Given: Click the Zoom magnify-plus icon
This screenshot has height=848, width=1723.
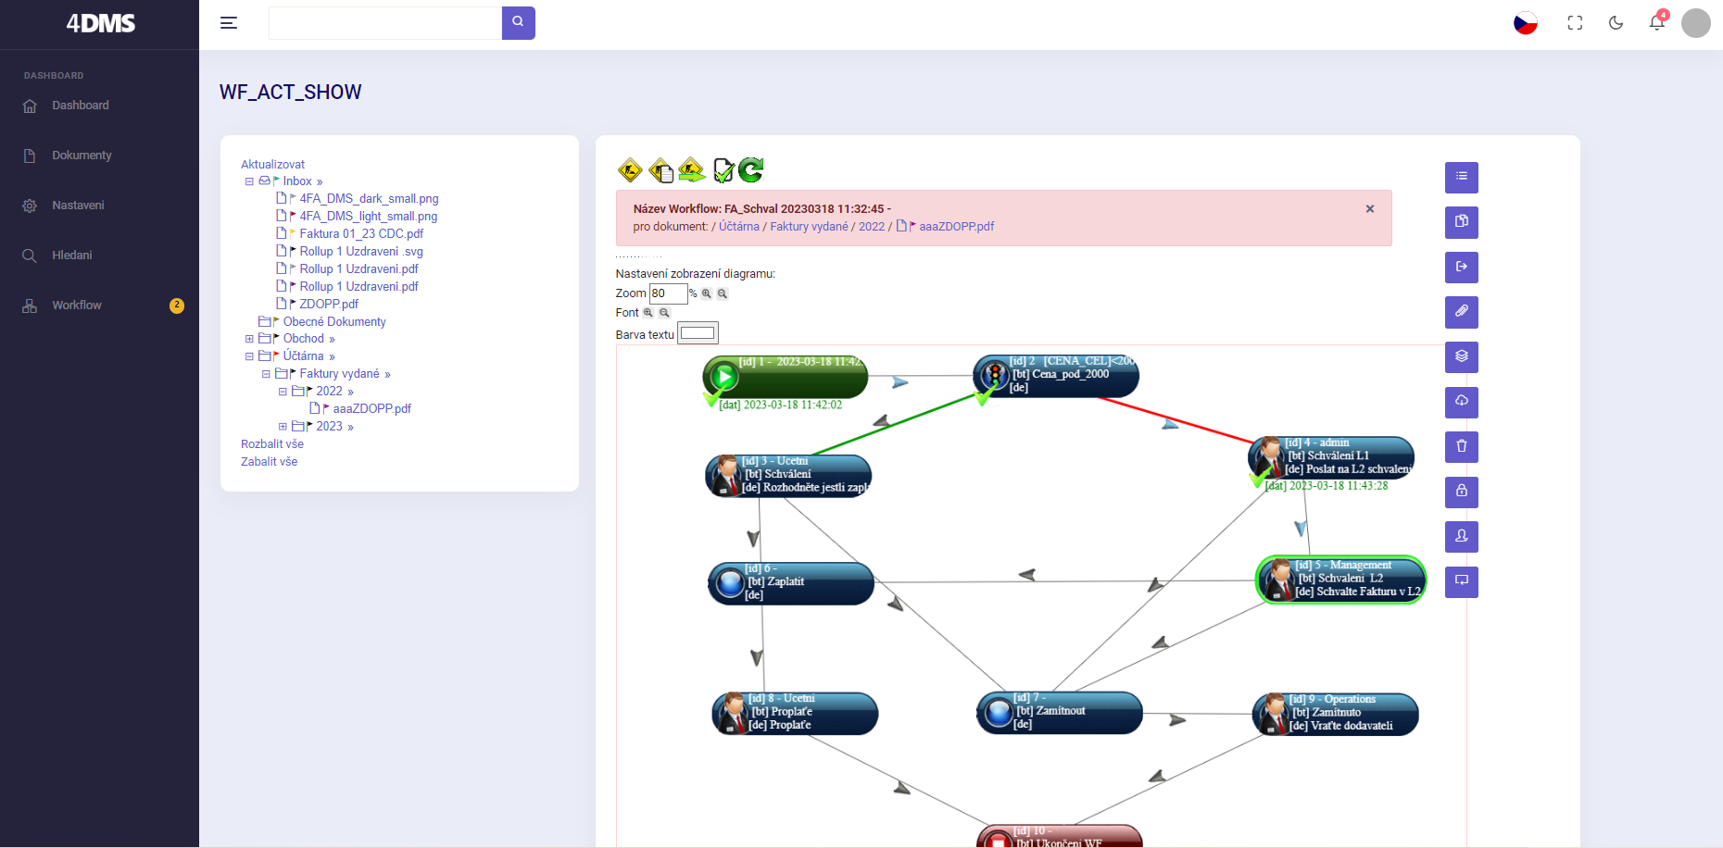Looking at the screenshot, I should pyautogui.click(x=707, y=293).
